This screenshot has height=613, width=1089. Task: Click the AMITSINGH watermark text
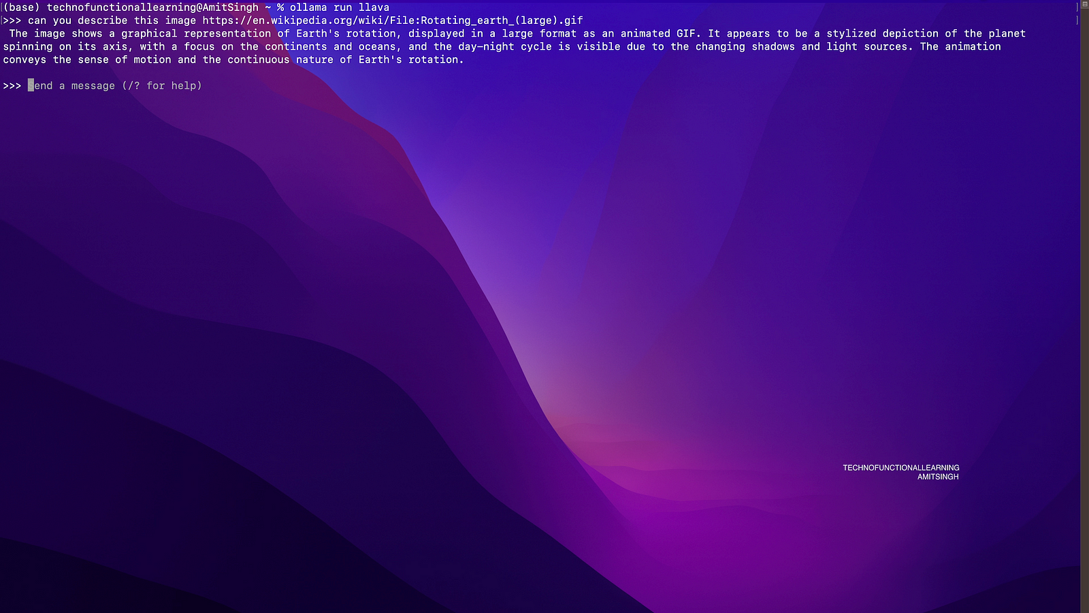[x=937, y=477]
